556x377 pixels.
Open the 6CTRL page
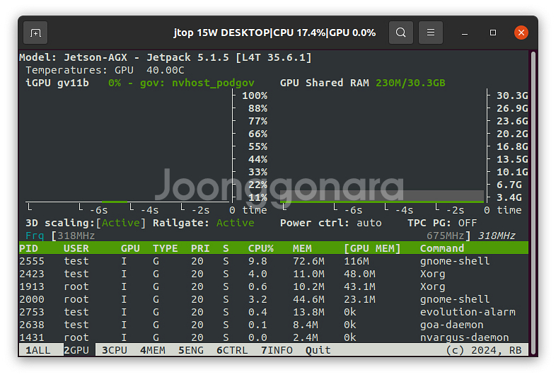232,350
